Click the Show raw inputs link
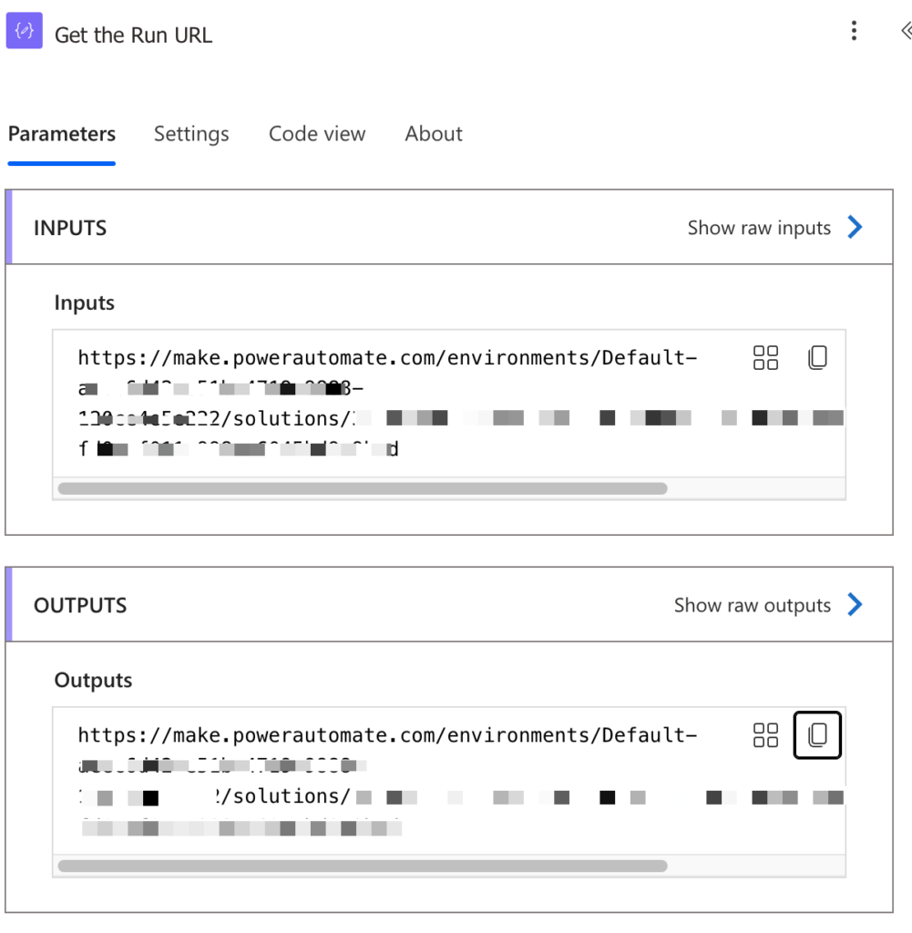Viewport: 912px width, 933px height. [757, 228]
